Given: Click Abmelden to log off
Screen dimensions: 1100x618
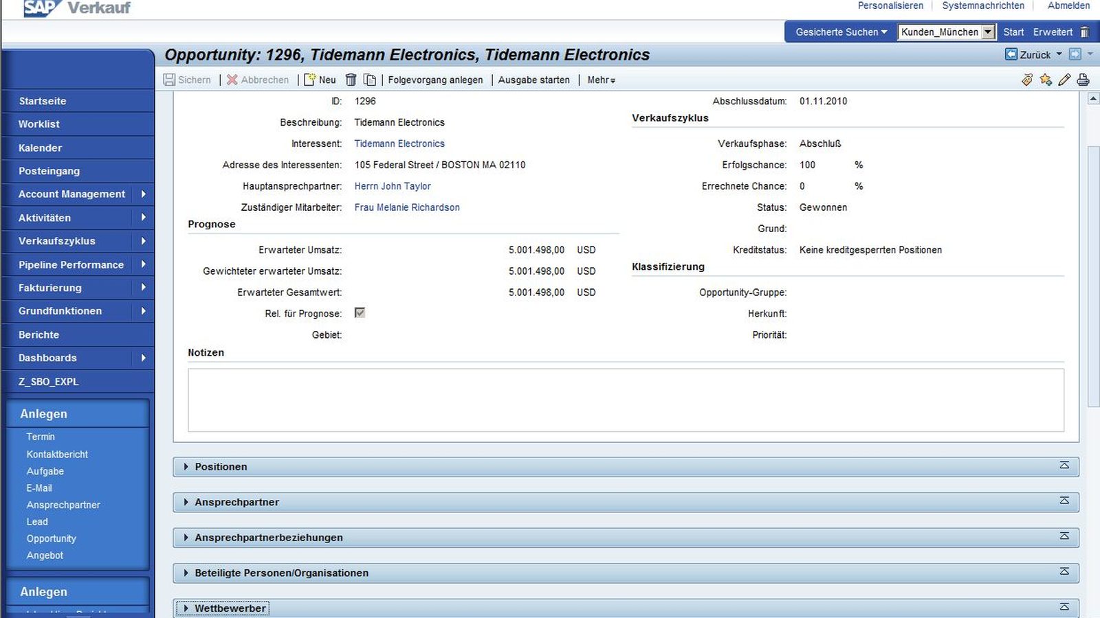Looking at the screenshot, I should pos(1068,5).
